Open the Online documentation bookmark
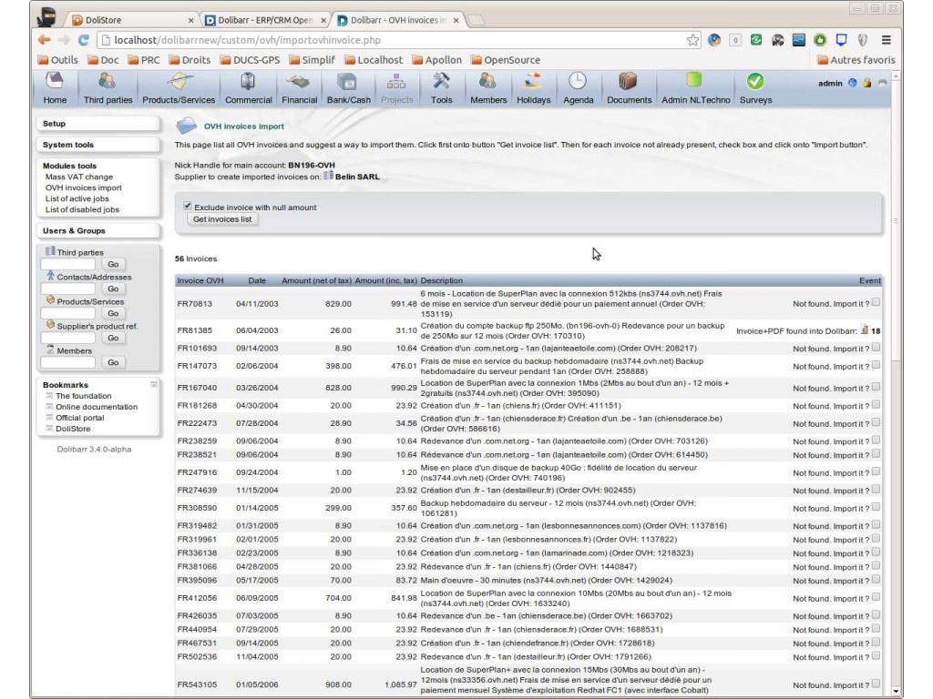The image size is (933, 699). coord(97,407)
